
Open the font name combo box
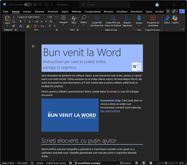click(x=33, y=17)
